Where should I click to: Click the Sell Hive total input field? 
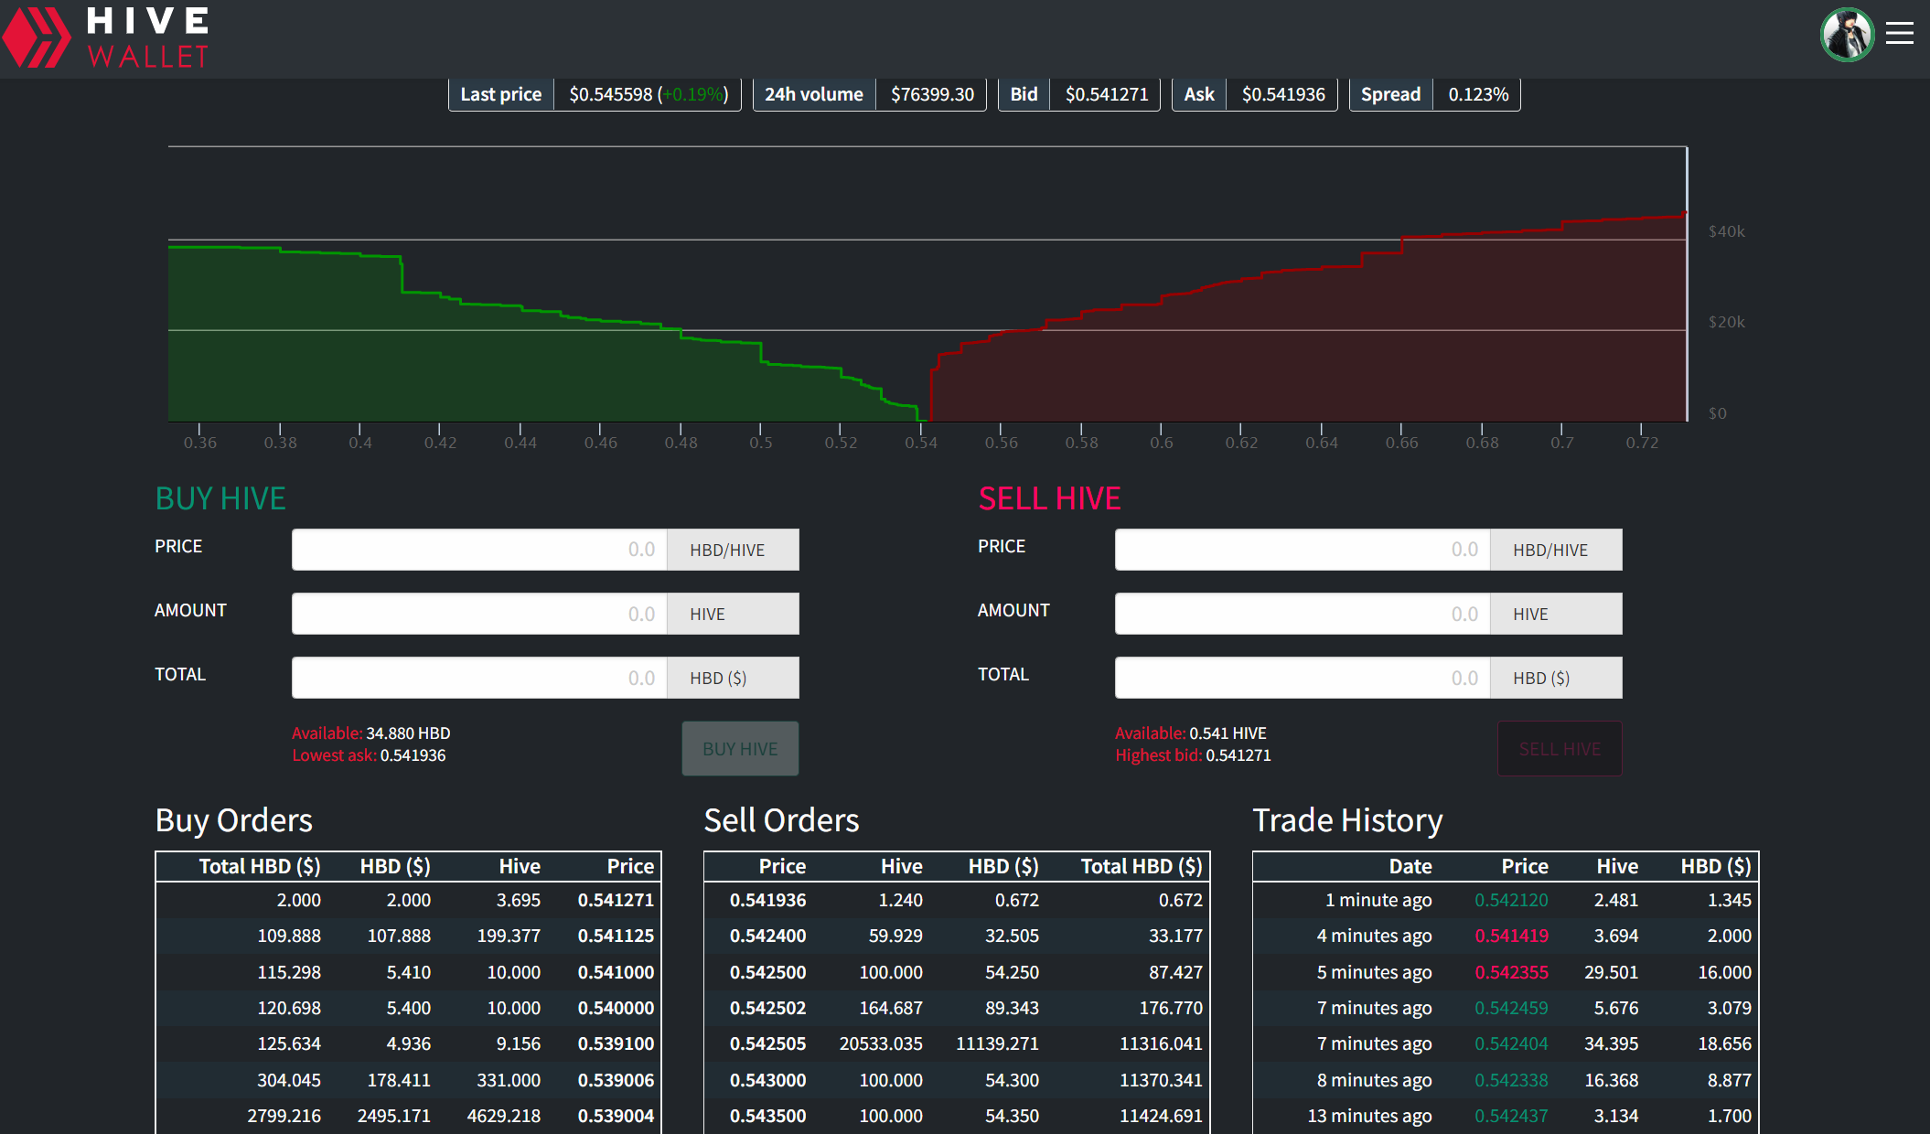tap(1303, 678)
